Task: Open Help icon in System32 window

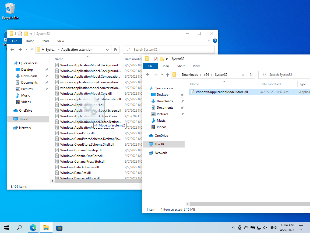Action: (215, 41)
